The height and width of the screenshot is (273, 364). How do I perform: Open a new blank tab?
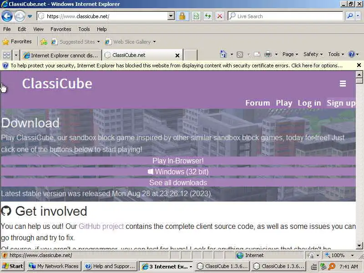coord(191,55)
